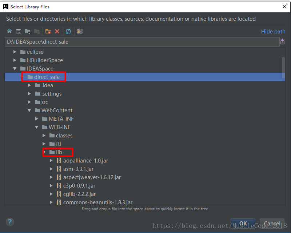Click jar icon of c3p0-0.9.1.jar
The width and height of the screenshot is (291, 233).
[59, 185]
